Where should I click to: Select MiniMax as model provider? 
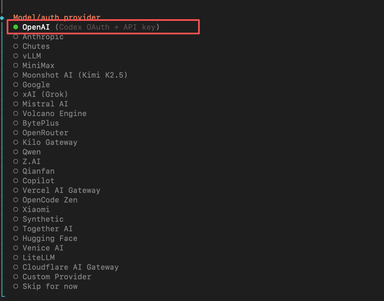pyautogui.click(x=38, y=66)
